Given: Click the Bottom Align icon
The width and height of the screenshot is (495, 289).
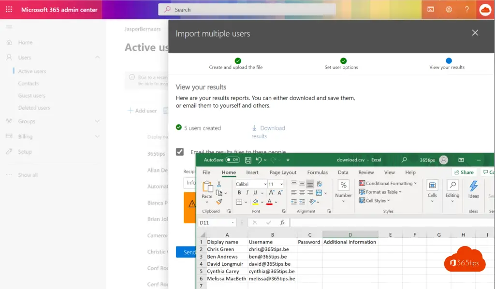Looking at the screenshot, I should point(310,184).
